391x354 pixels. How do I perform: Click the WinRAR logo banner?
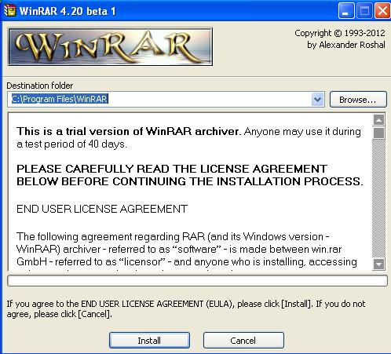[x=110, y=46]
